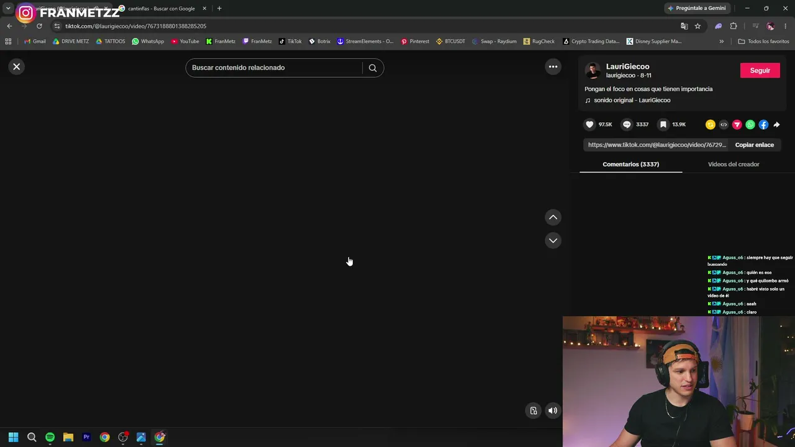
Task: Open the TikTok bookmark
Action: click(290, 42)
